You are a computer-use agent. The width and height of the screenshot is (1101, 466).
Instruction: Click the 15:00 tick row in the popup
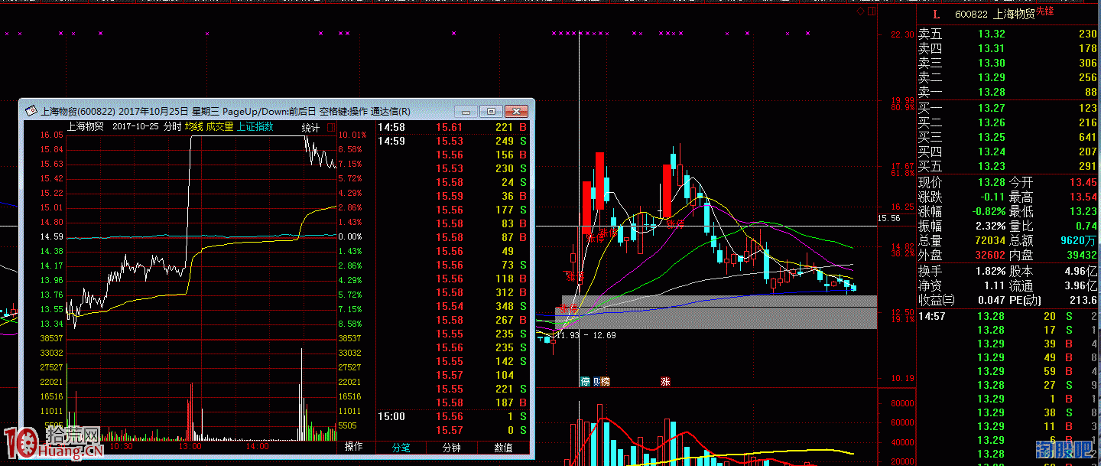point(454,417)
